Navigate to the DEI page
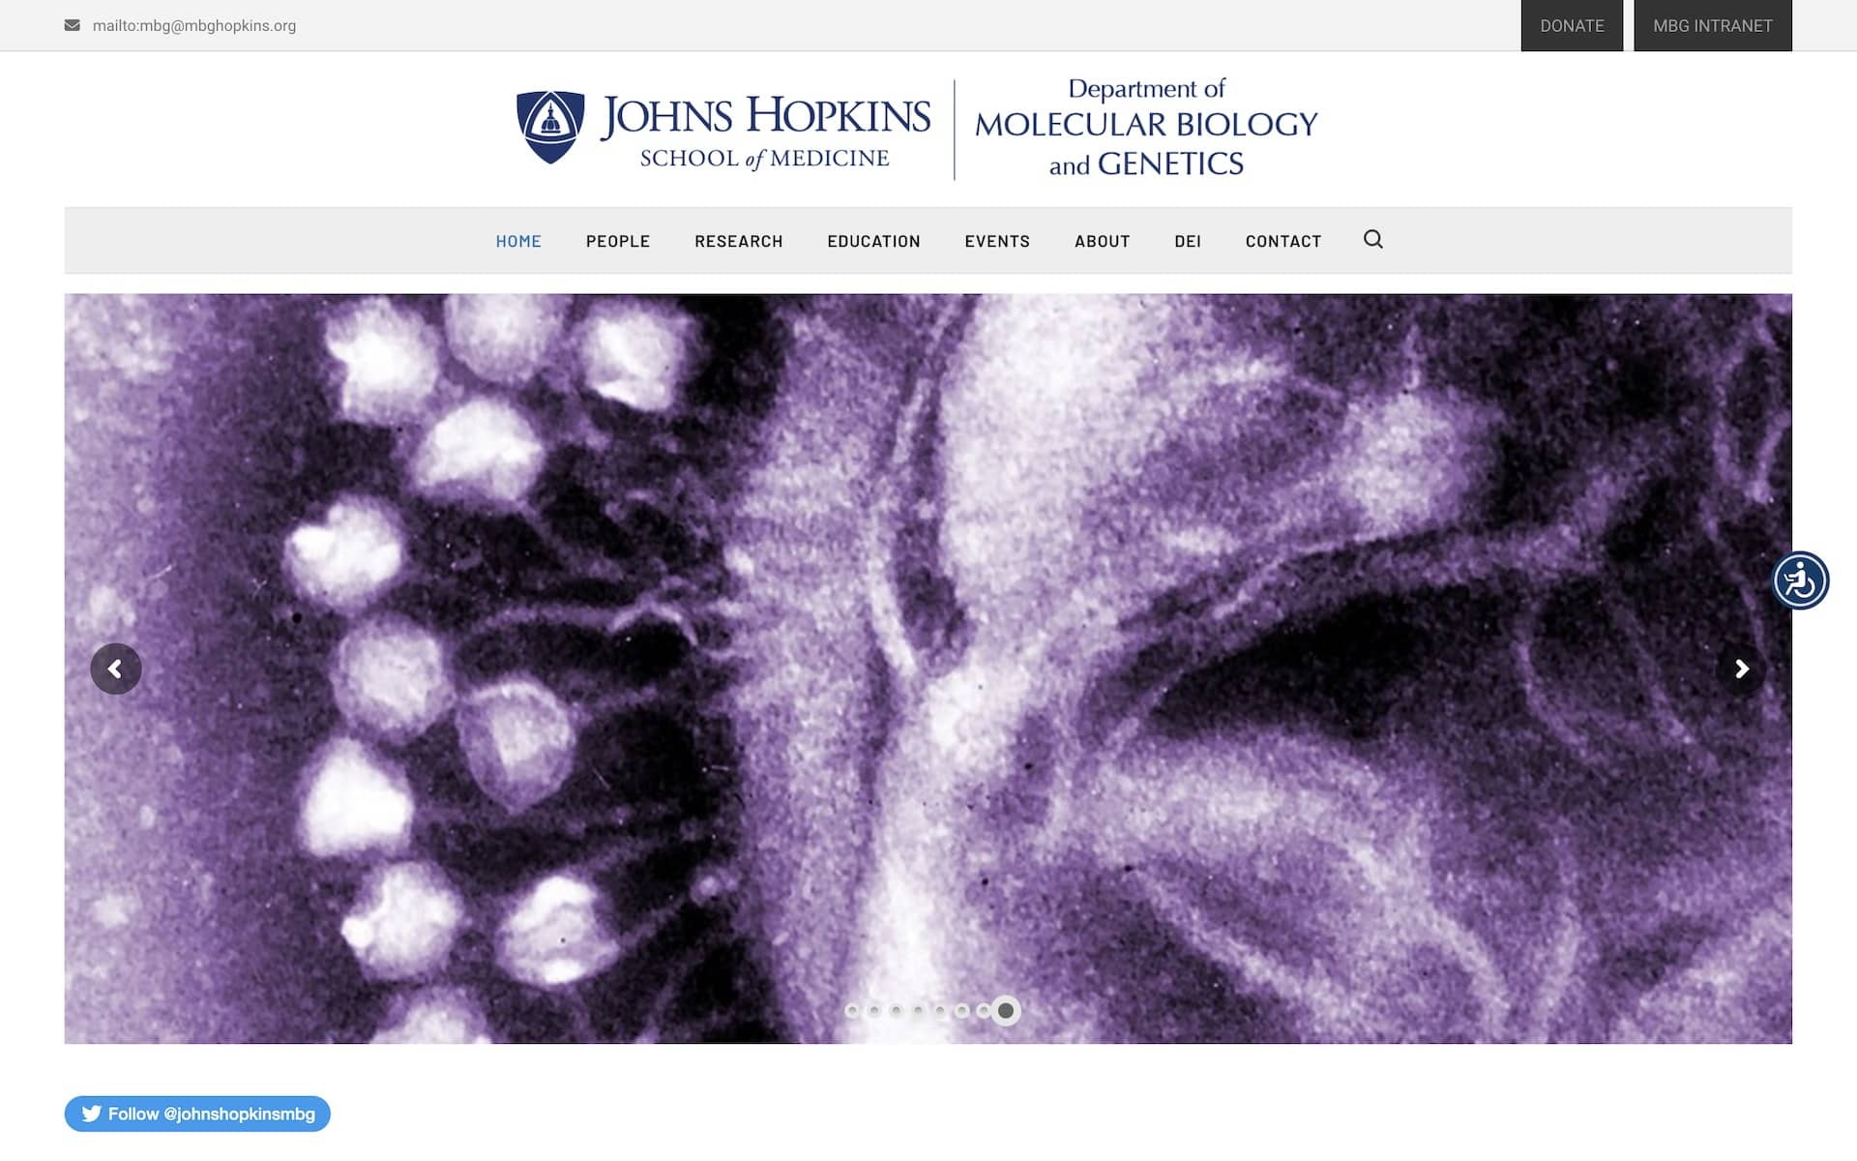This screenshot has width=1857, height=1161. coord(1188,241)
